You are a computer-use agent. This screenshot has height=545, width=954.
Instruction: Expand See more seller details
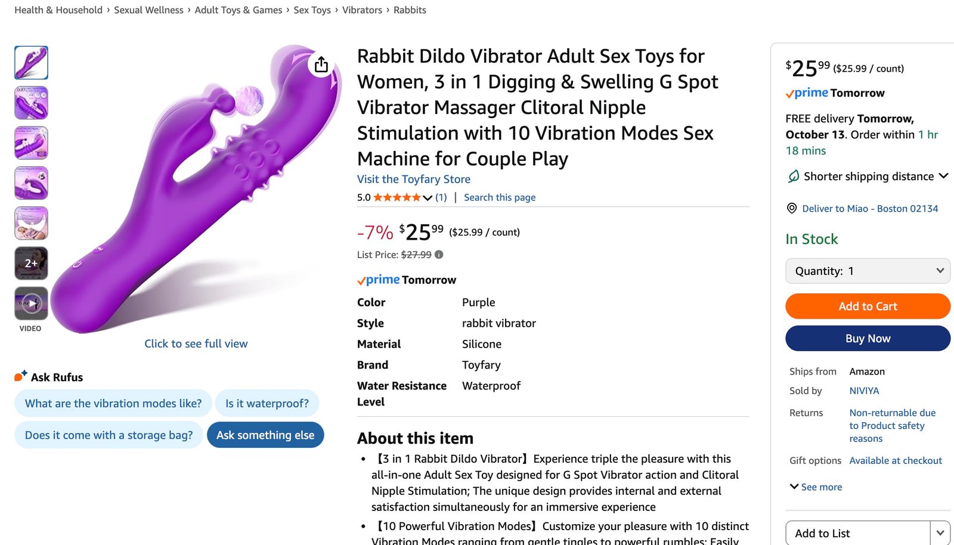[816, 487]
